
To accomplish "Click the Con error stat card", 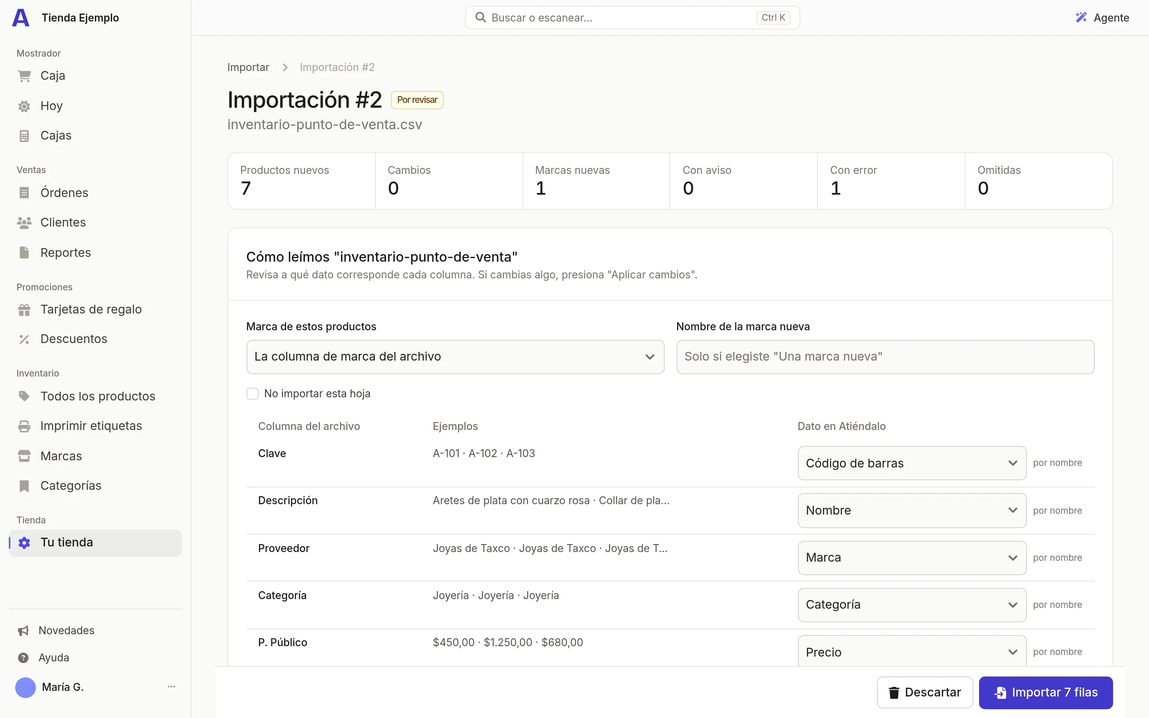I will tap(891, 181).
